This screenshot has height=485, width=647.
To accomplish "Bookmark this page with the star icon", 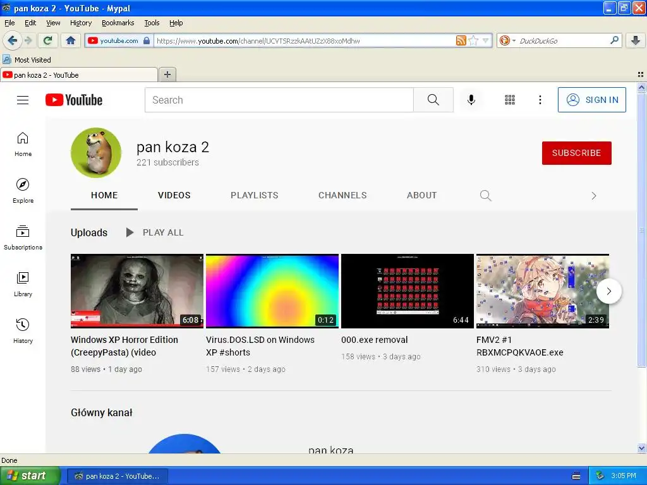I will (x=473, y=40).
